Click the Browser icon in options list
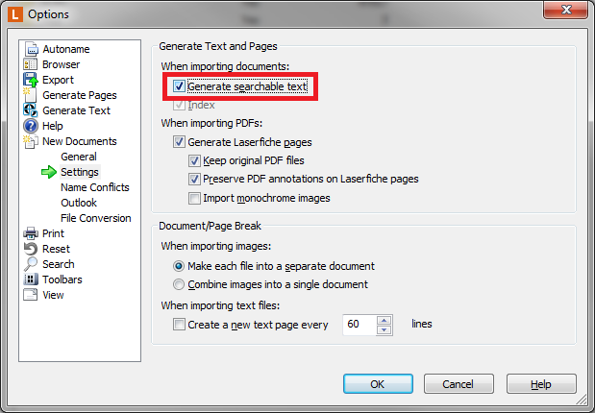Screen dimensions: 595x413 tap(31, 64)
